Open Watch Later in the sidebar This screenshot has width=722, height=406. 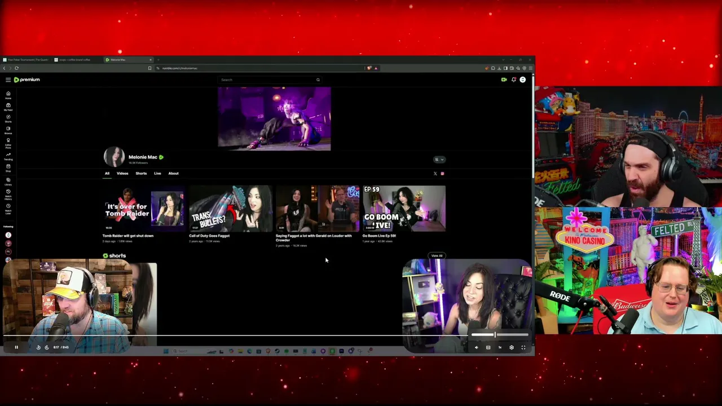click(8, 209)
